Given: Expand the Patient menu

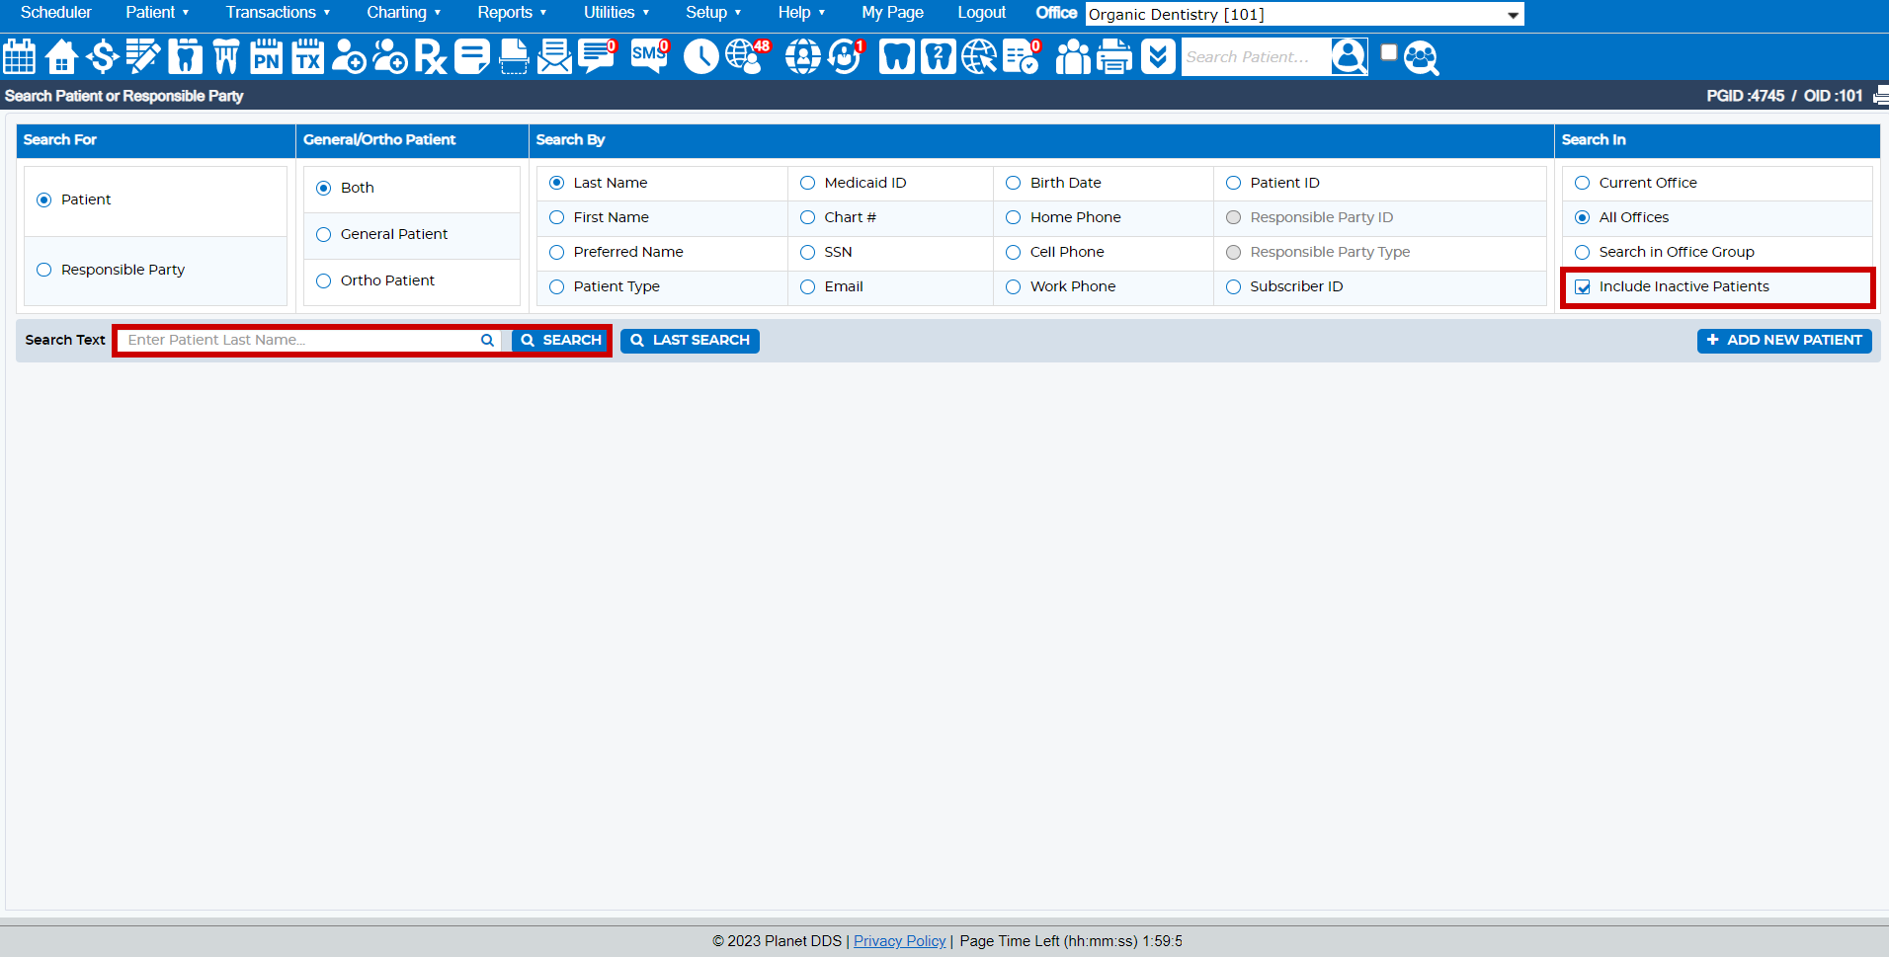Looking at the screenshot, I should 157,12.
